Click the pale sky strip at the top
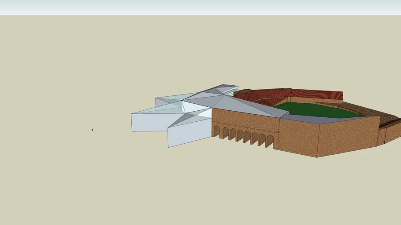This screenshot has height=225, width=401. (200, 7)
